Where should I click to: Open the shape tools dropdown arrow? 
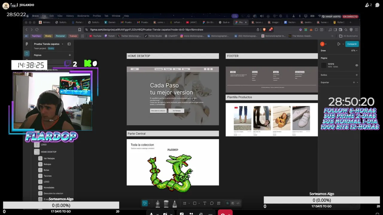199,203
